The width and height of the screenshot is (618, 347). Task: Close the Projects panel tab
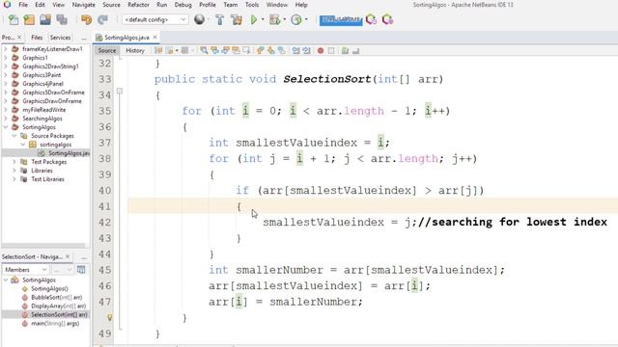(x=19, y=37)
